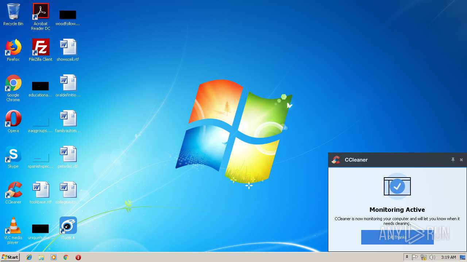Screen dimensions: 467x262
Task: Launch Acrobat Reader DC shortcut
Action: (40, 16)
